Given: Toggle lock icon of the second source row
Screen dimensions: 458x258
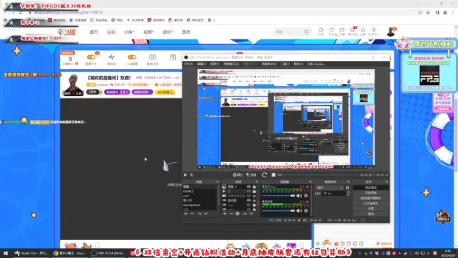Looking at the screenshot, I should coord(254,191).
